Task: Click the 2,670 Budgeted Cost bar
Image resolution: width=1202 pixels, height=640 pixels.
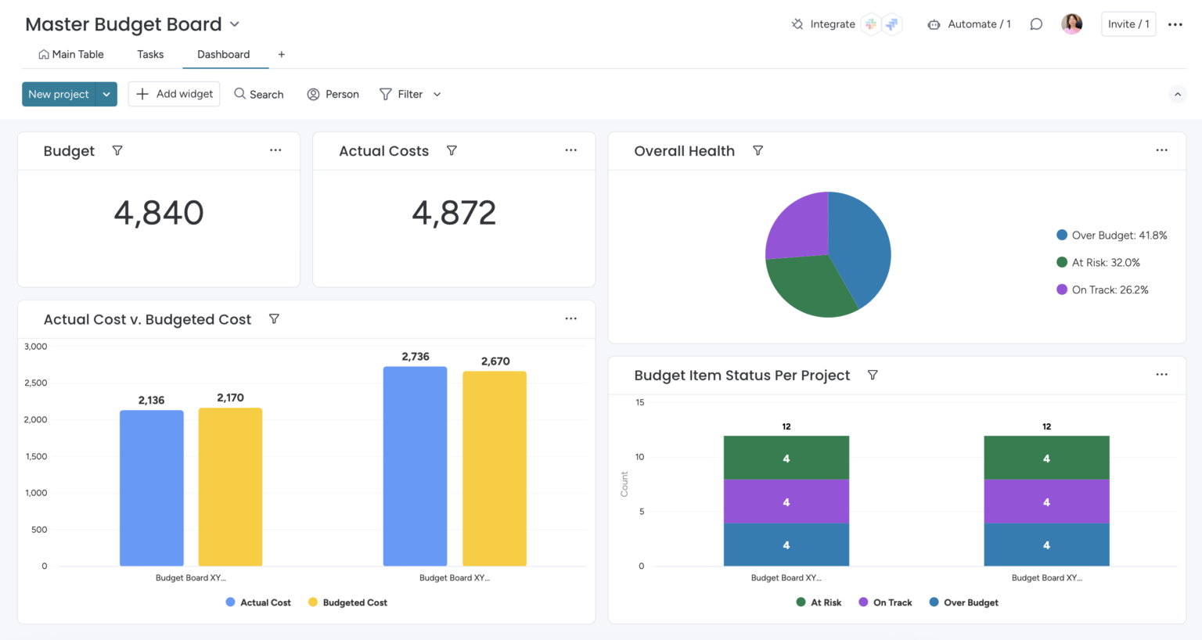Action: [x=495, y=469]
